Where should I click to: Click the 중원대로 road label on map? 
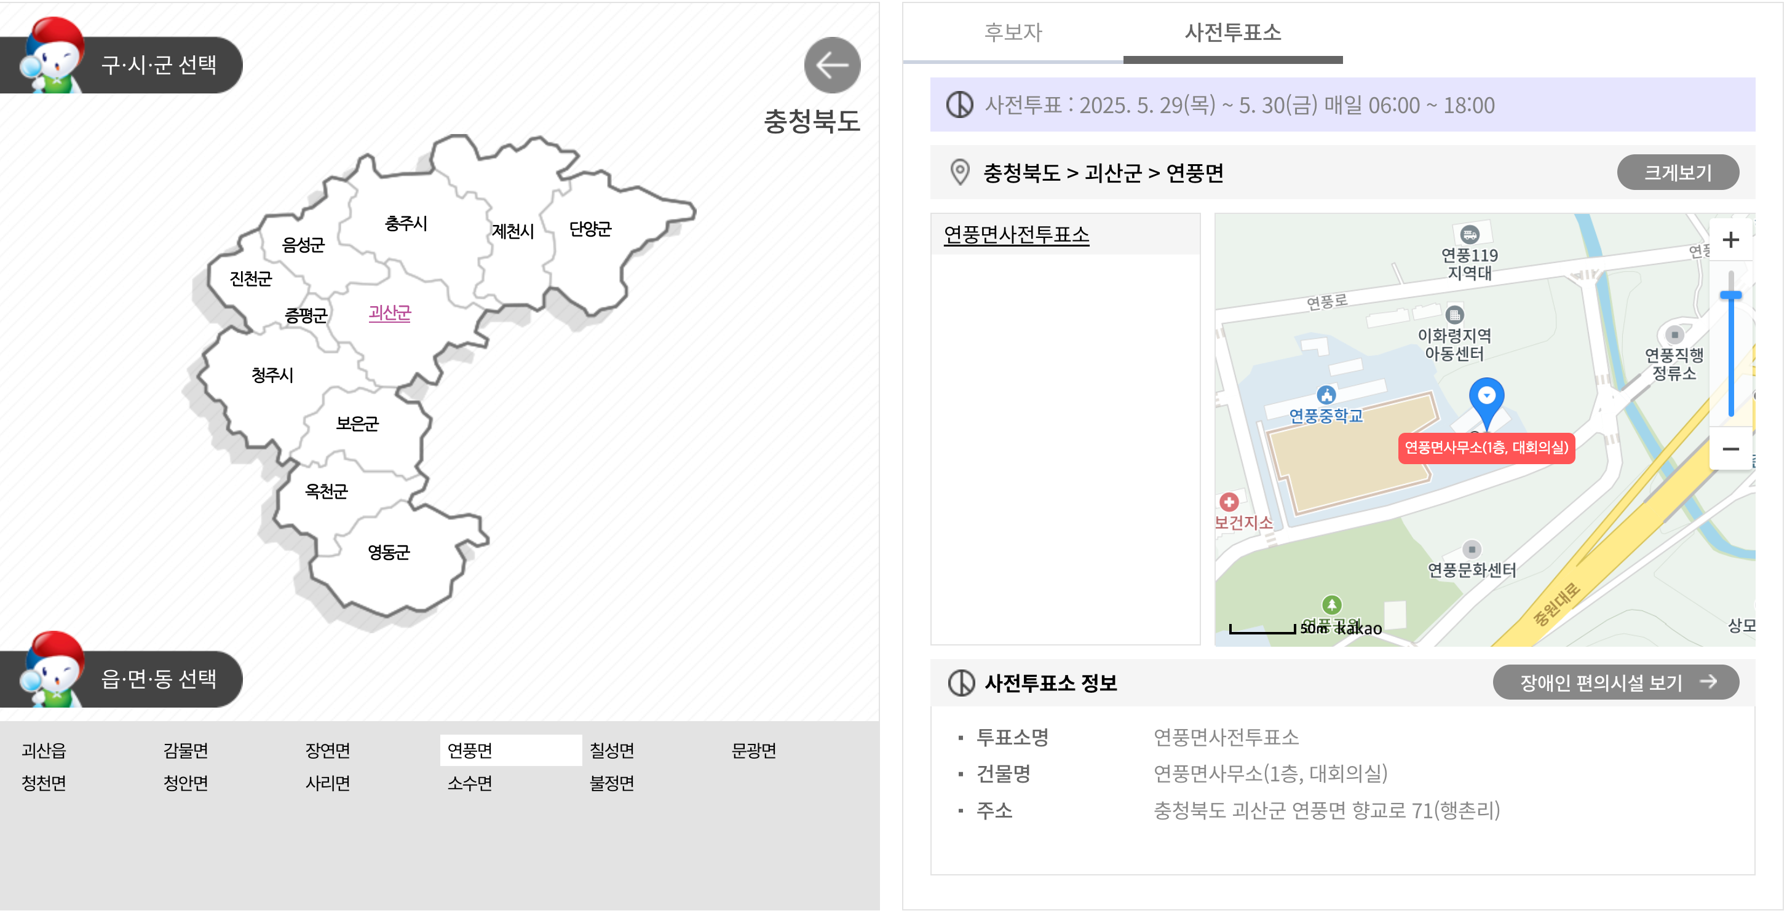pyautogui.click(x=1555, y=604)
